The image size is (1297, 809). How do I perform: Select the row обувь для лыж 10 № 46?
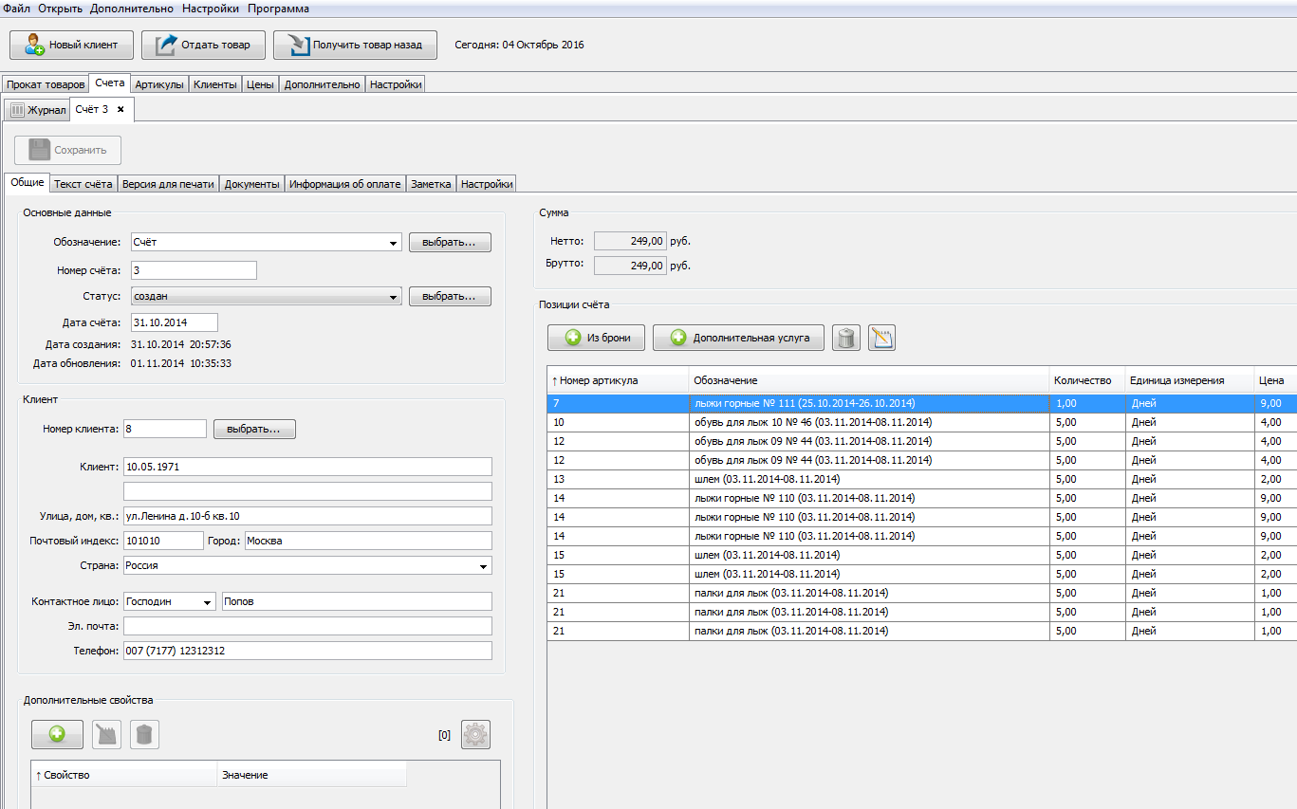pos(922,422)
